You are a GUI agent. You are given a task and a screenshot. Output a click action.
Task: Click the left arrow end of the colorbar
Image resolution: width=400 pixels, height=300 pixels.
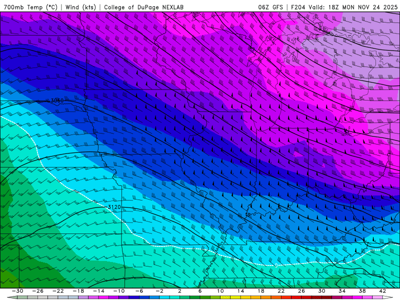(12, 297)
